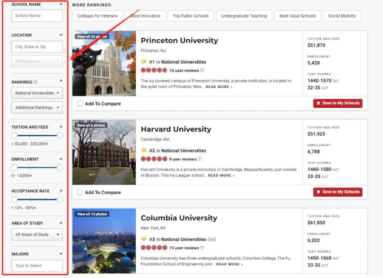Save Harvard University to My Schools
This screenshot has height=278, width=383.
pyautogui.click(x=338, y=192)
